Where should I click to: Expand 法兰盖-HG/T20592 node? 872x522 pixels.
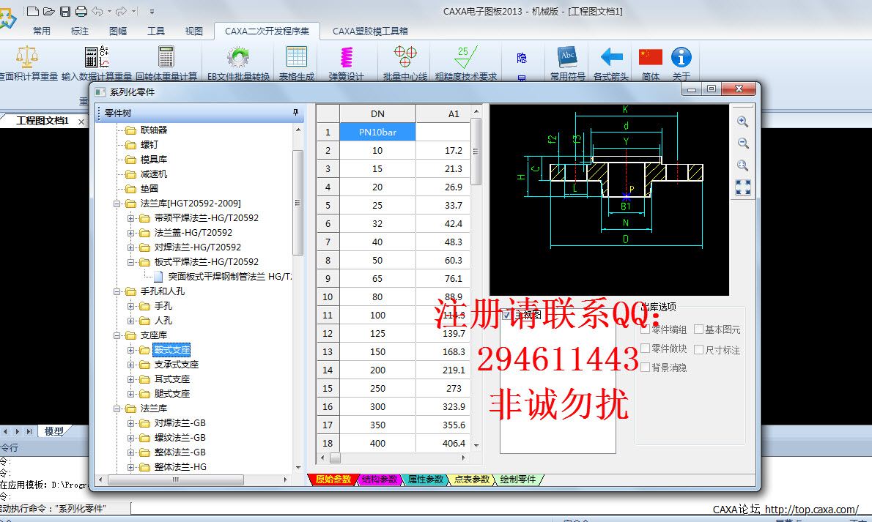(x=130, y=233)
